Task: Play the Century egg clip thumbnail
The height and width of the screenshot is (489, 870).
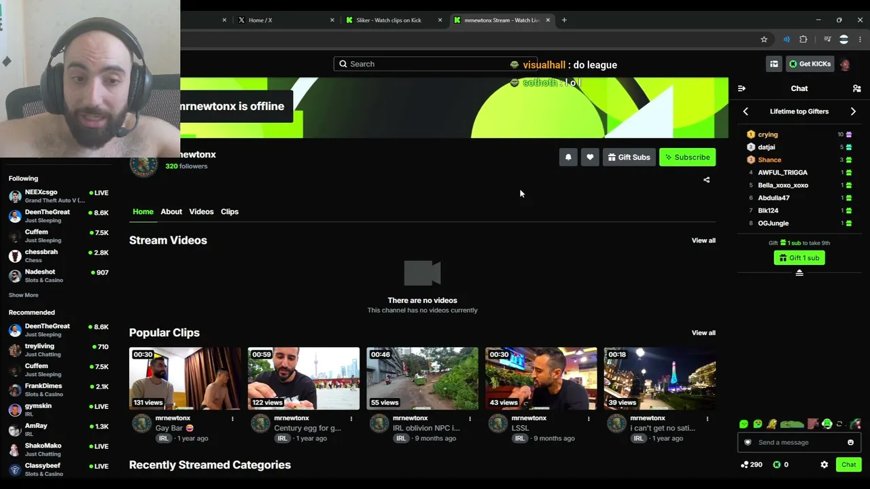Action: tap(304, 378)
